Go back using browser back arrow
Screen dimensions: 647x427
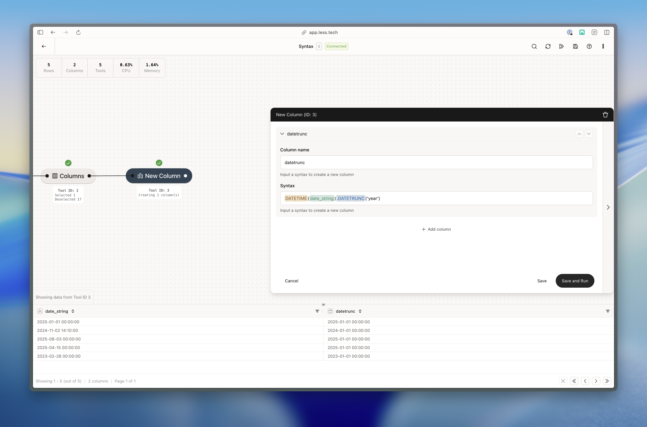click(53, 32)
